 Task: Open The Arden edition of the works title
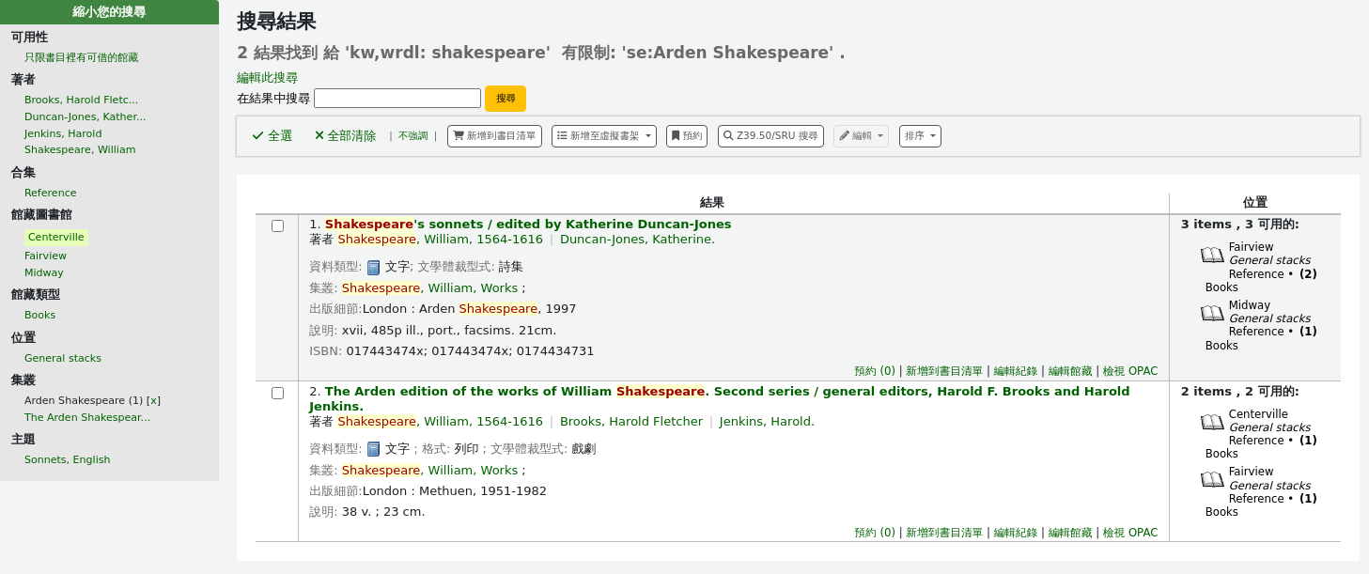719,398
